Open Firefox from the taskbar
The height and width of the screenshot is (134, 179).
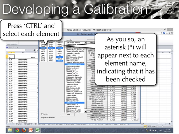tap(24, 130)
